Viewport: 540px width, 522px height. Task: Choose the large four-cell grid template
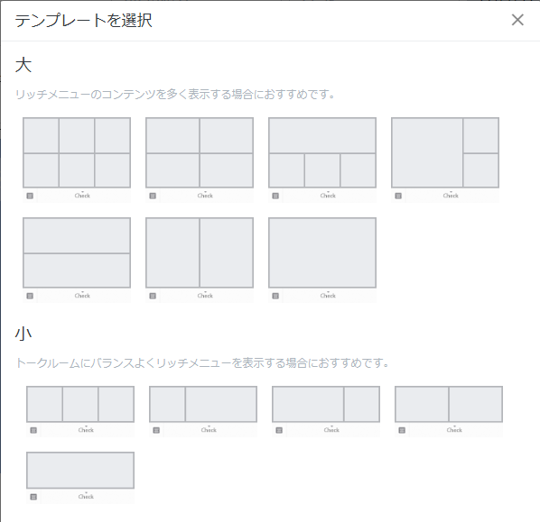[200, 152]
